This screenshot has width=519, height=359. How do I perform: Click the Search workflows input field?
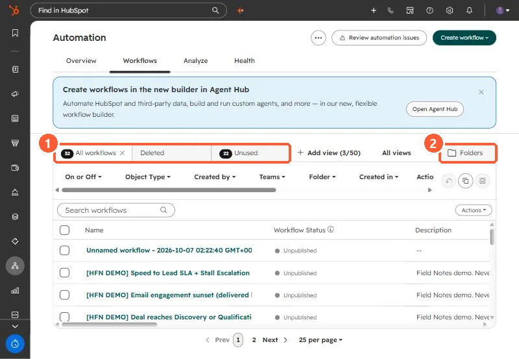116,210
